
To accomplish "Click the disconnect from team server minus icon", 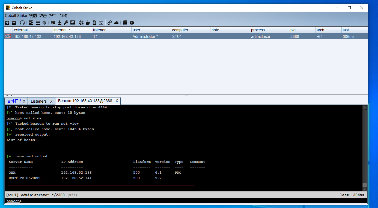I will tap(14, 23).
